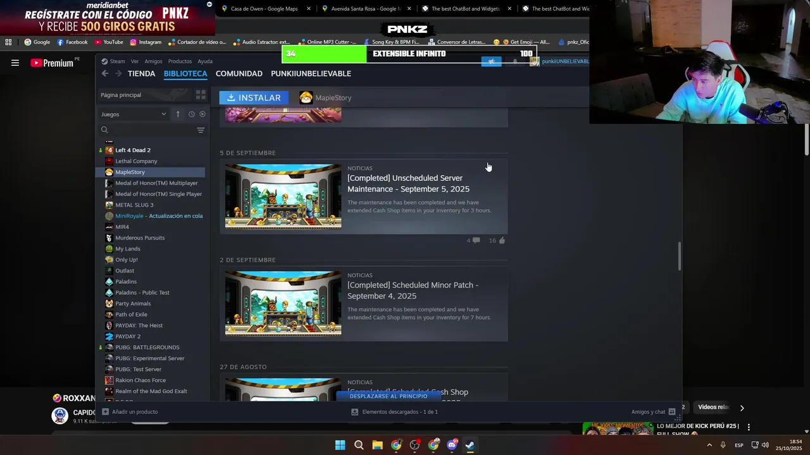Click the microphone icon in system tray
810x455 pixels.
coord(723,445)
